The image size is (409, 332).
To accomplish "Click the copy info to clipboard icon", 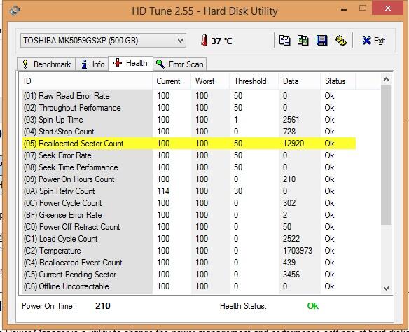I will 284,41.
